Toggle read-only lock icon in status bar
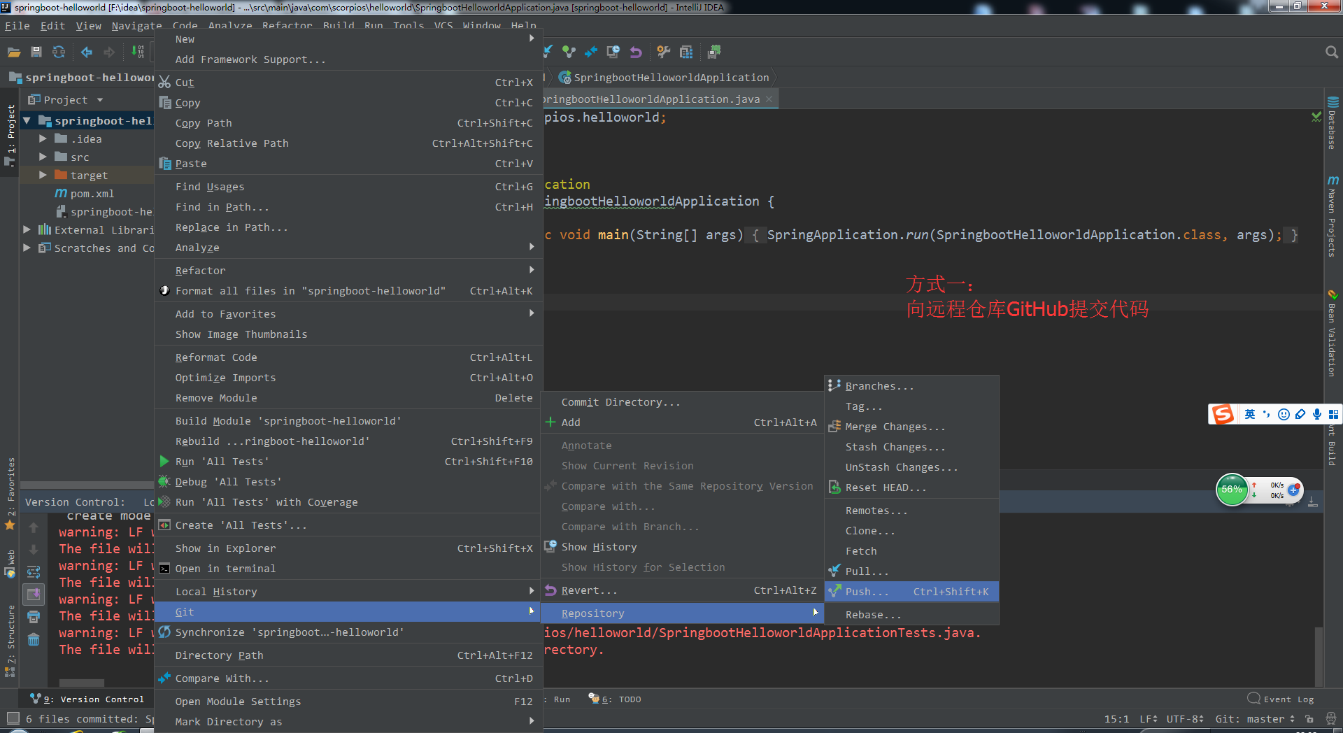The image size is (1343, 733). [x=1309, y=718]
